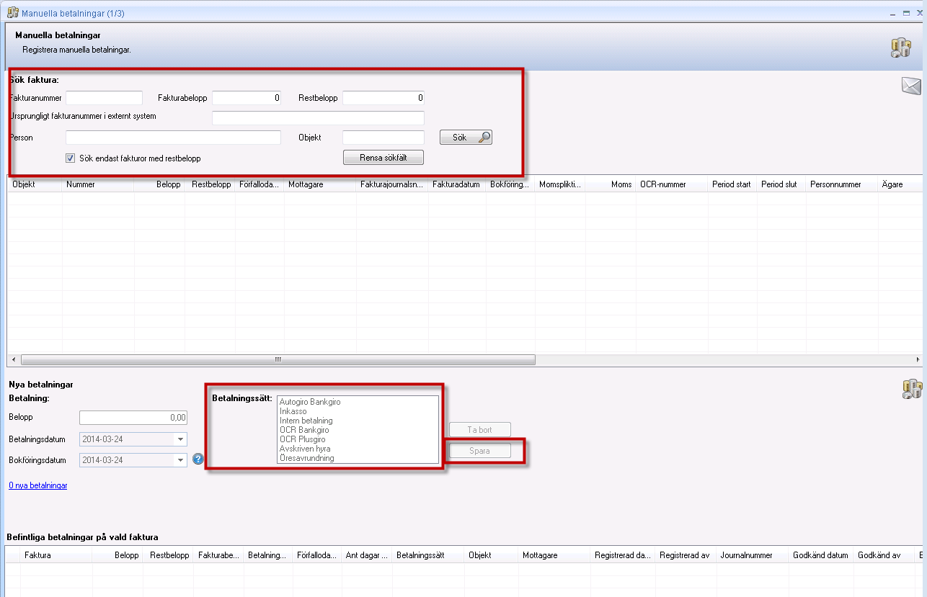Sort invoice grid by Nummer column
This screenshot has height=597, width=927.
pyautogui.click(x=98, y=184)
